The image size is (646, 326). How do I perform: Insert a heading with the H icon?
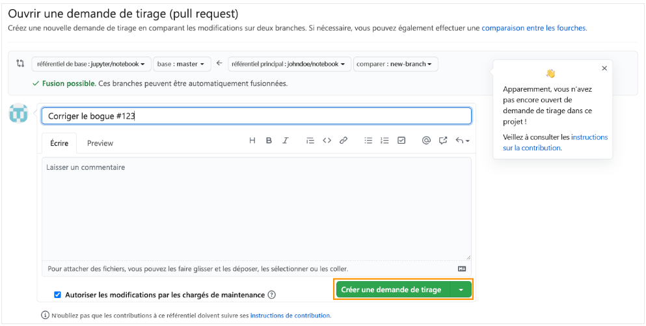click(x=252, y=141)
